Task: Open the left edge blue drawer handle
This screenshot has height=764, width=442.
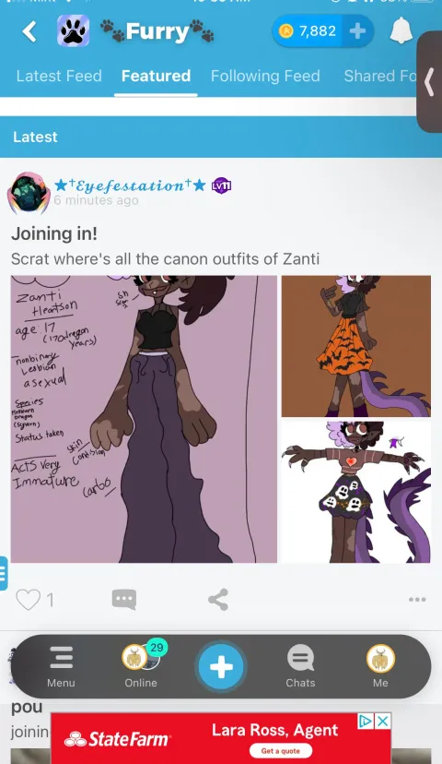Action: pyautogui.click(x=4, y=573)
